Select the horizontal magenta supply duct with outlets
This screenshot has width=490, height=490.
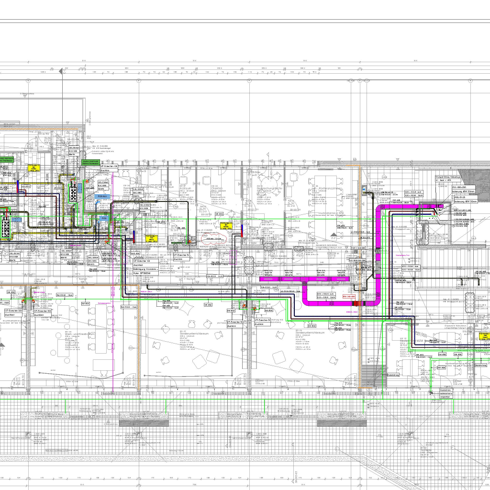tap(306, 278)
